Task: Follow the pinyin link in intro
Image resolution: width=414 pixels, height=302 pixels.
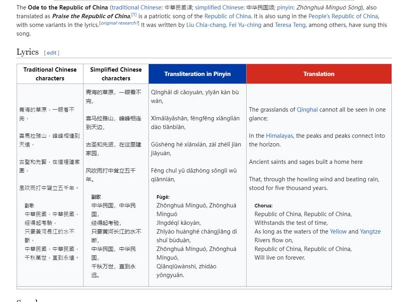Action: coord(285,8)
